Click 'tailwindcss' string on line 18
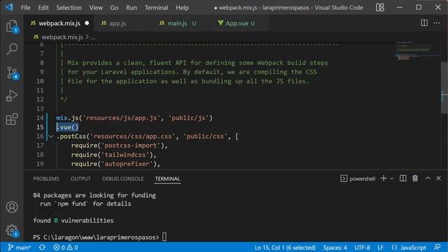The height and width of the screenshot is (252, 448). pos(125,155)
